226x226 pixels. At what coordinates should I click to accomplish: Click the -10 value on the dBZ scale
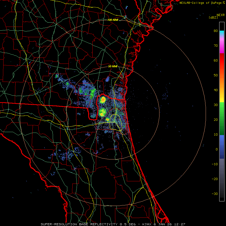(215, 164)
